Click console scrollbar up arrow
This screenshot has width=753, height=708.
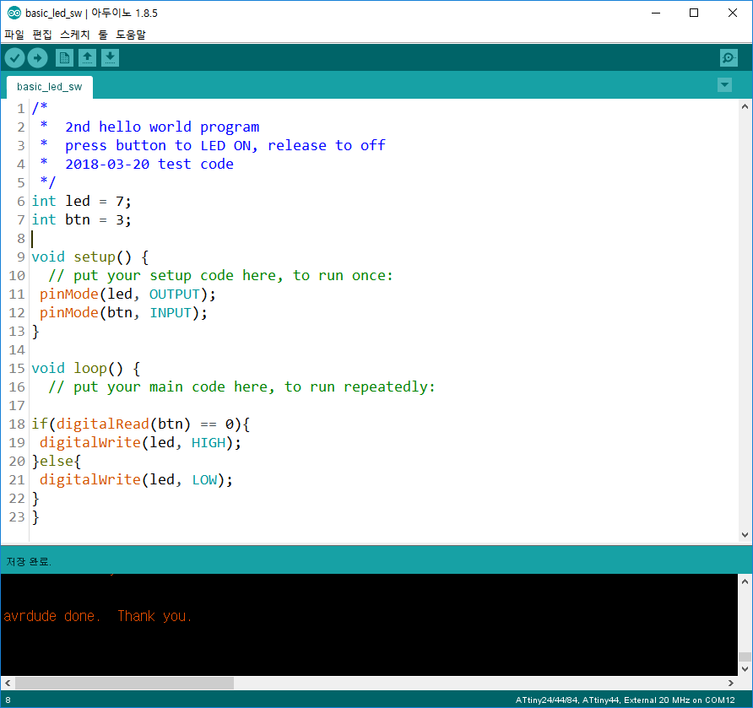745,581
